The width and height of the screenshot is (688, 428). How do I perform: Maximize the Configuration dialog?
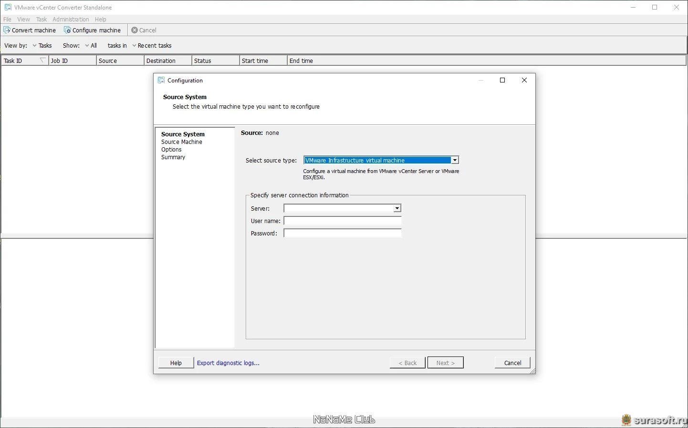coord(502,80)
